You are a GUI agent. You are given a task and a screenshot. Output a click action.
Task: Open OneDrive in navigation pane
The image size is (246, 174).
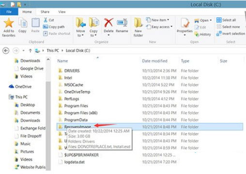(23, 87)
